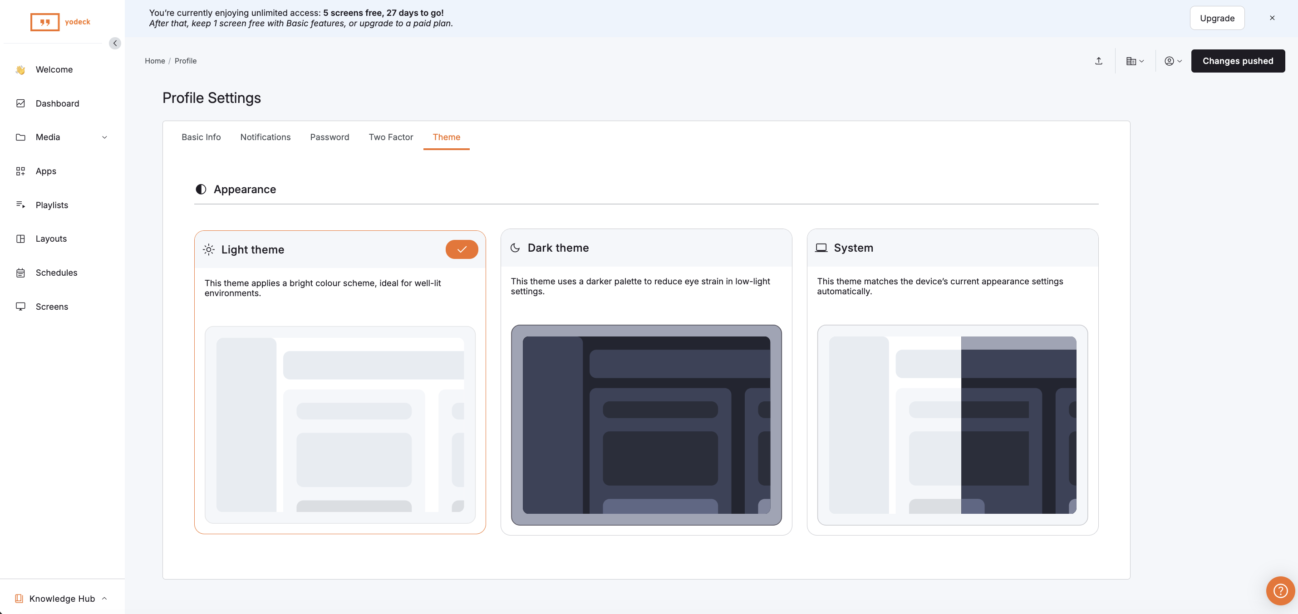This screenshot has width=1298, height=614.
Task: Click the Light theme selected checkmark
Action: pyautogui.click(x=461, y=249)
